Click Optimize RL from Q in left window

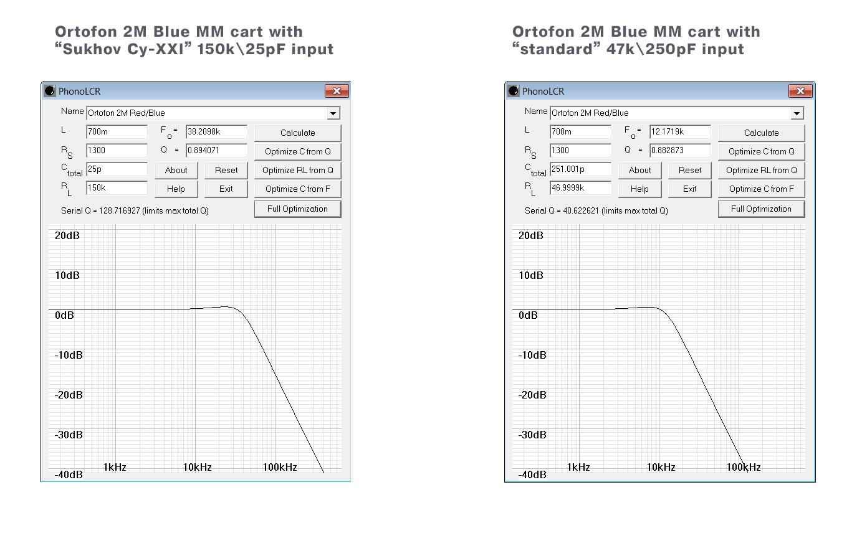298,170
